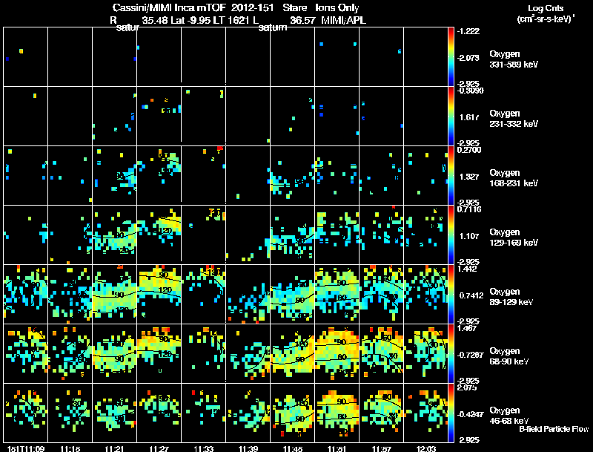Click the 'MIMI/APL' text in the header
Viewport: 593px width, 452px height.
343,20
